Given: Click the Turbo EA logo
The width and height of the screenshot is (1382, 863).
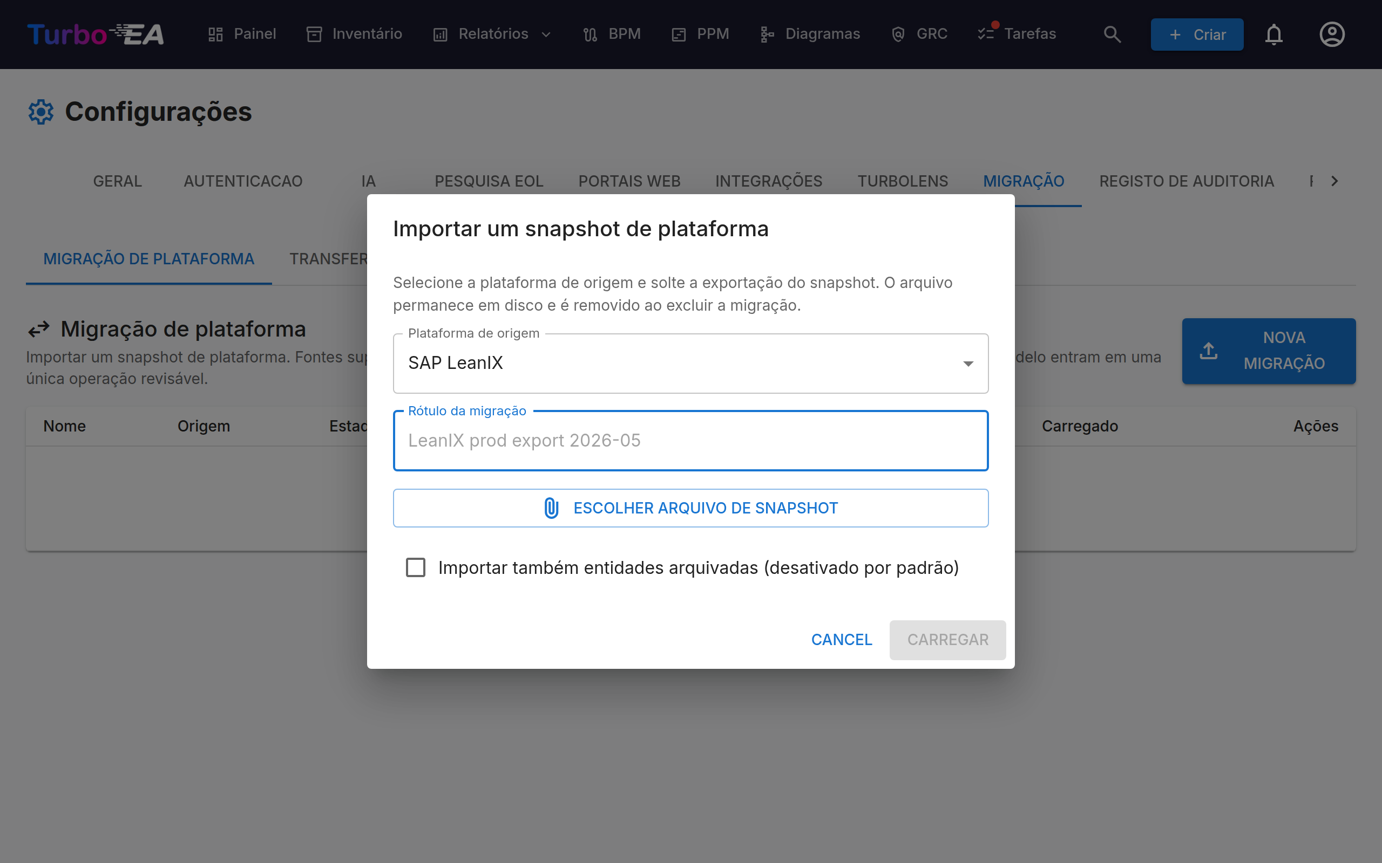Looking at the screenshot, I should pyautogui.click(x=96, y=34).
